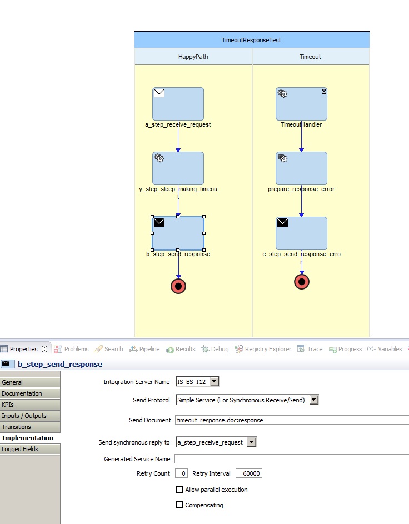409x524 pixels.
Task: Toggle the Compensating checkbox
Action: pos(179,505)
